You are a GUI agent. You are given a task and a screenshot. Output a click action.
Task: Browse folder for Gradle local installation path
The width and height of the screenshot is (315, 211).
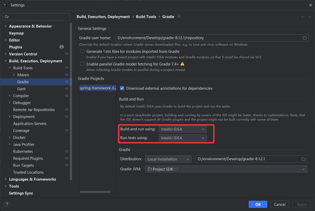click(303, 159)
